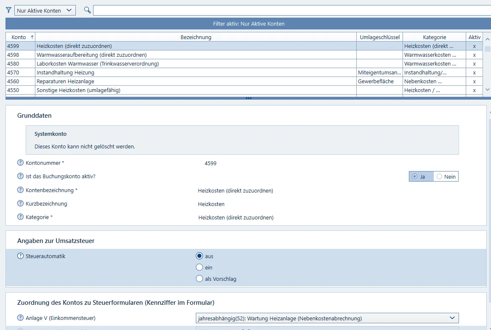Screen dimensions: 491x330
Task: Click the magnifier search icon
Action: pyautogui.click(x=87, y=10)
